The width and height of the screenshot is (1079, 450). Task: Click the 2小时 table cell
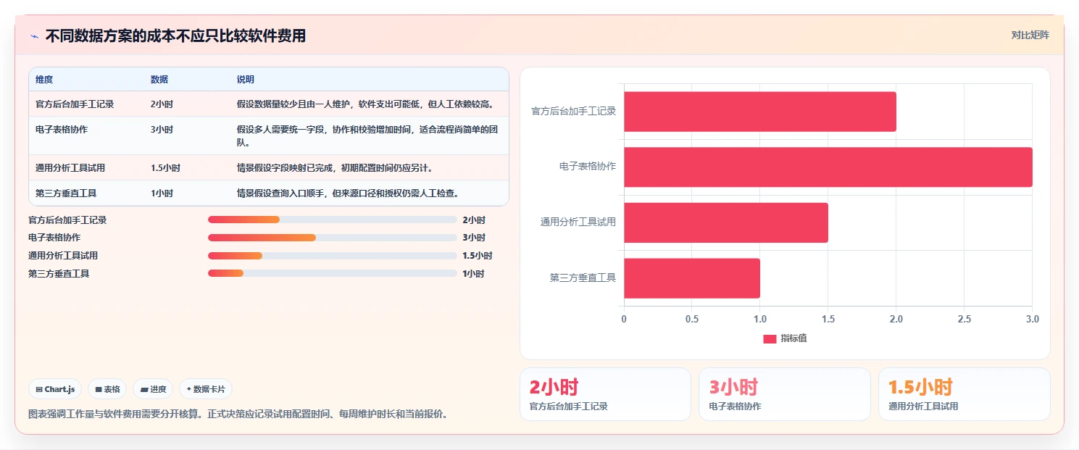tap(162, 104)
